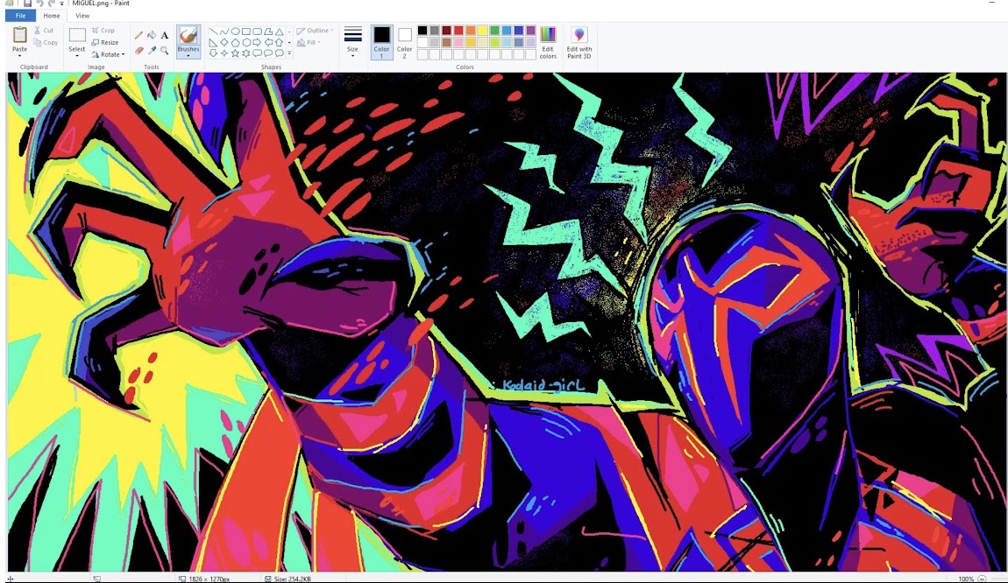Choose the Pentagon shape

(235, 42)
